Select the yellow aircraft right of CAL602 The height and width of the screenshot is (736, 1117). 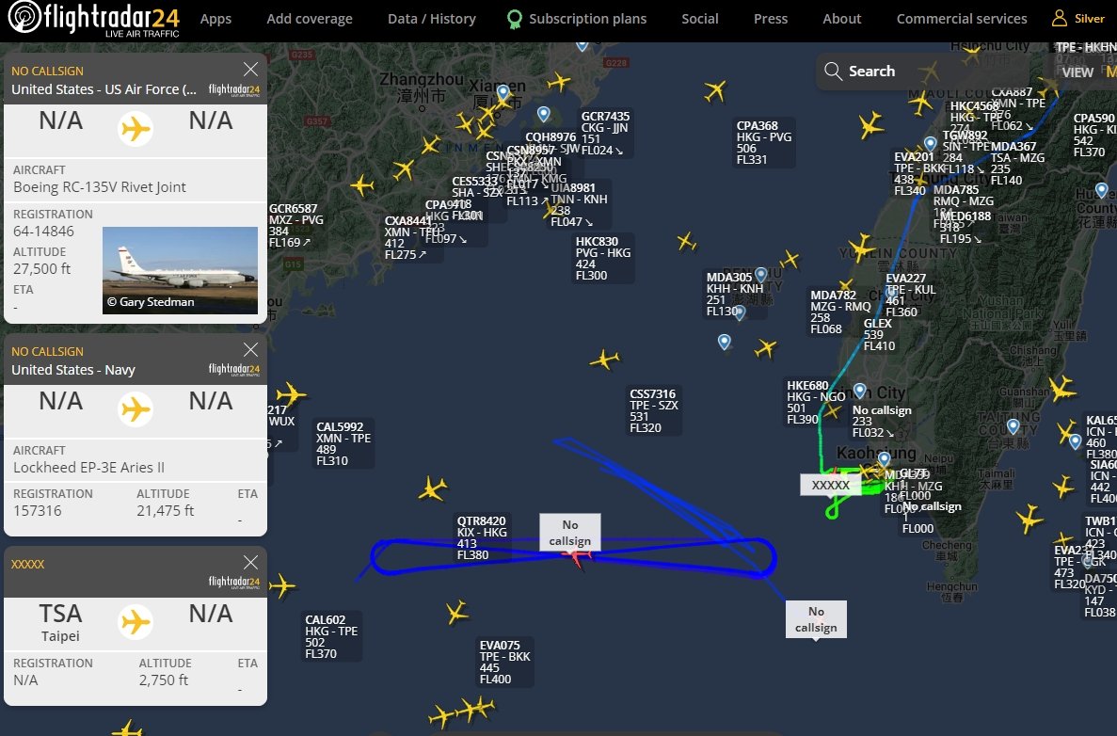[x=456, y=612]
